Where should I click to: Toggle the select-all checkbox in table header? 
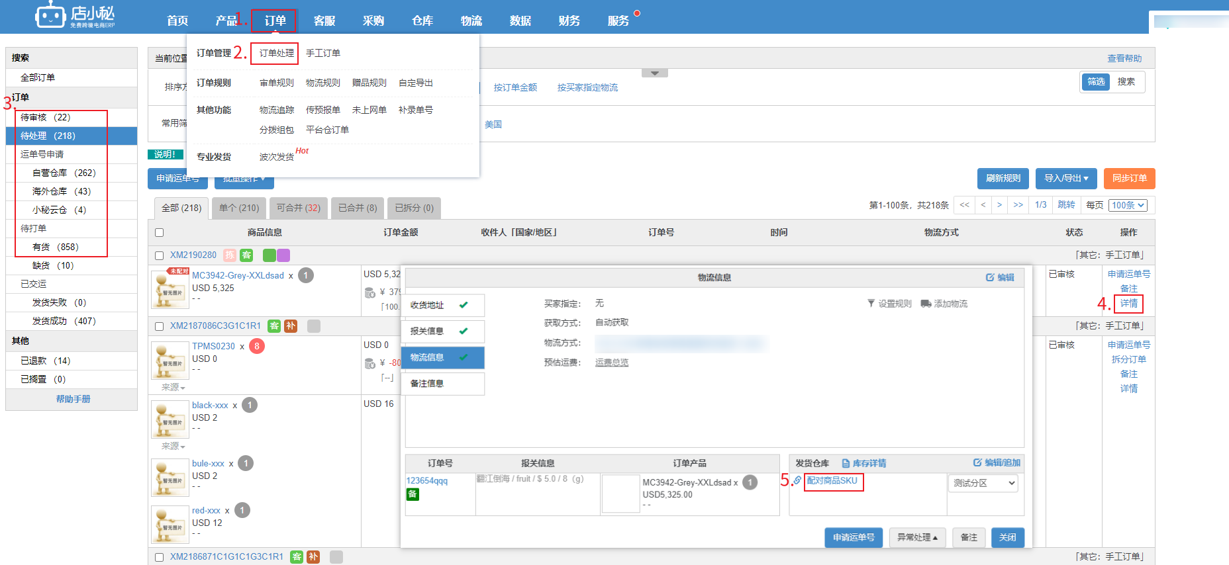(x=159, y=233)
